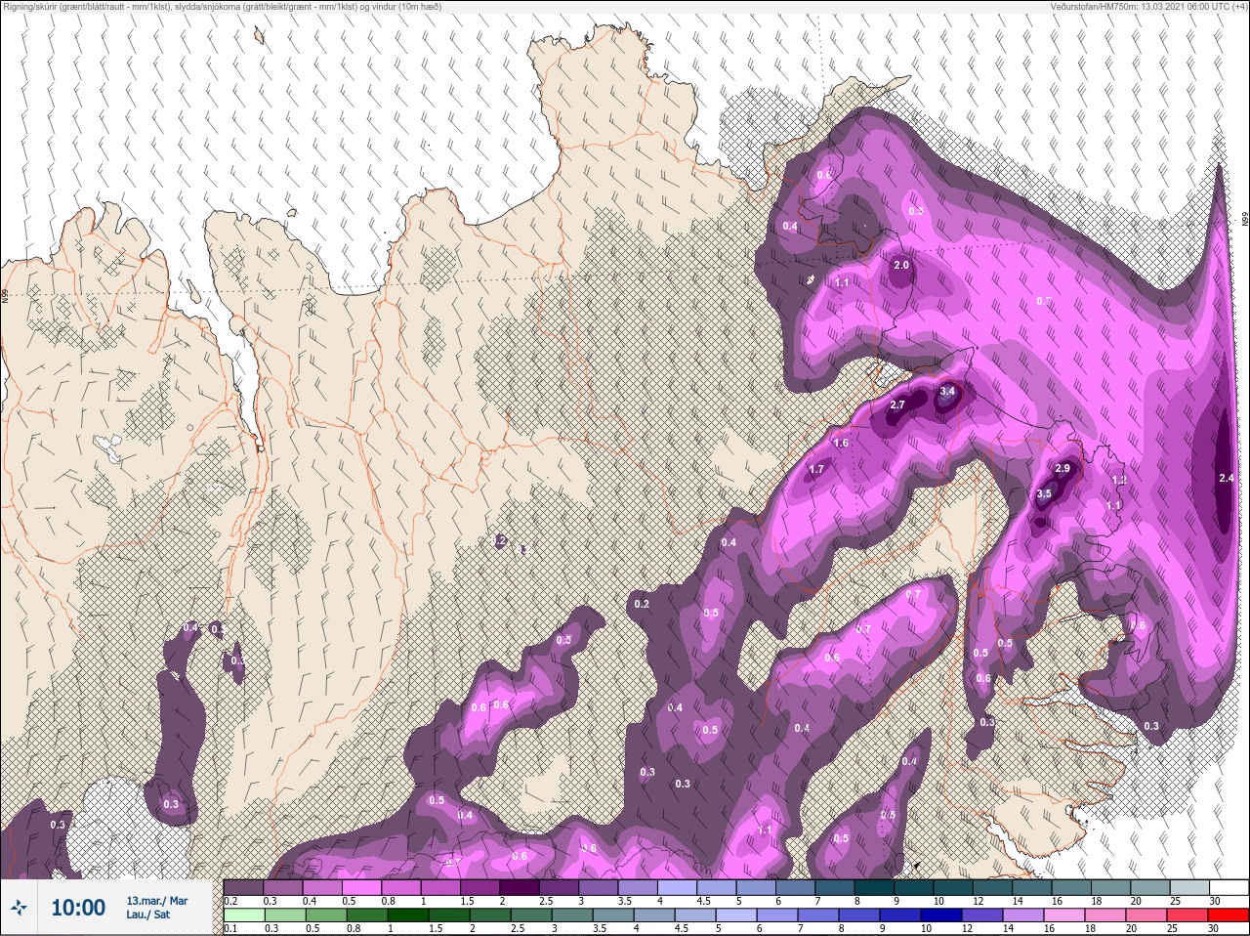Click the 'Lau./ Sat' weekday label
Image resolution: width=1250 pixels, height=936 pixels.
tap(148, 915)
